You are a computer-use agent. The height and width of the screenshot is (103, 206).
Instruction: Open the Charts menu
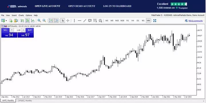click(21, 15)
